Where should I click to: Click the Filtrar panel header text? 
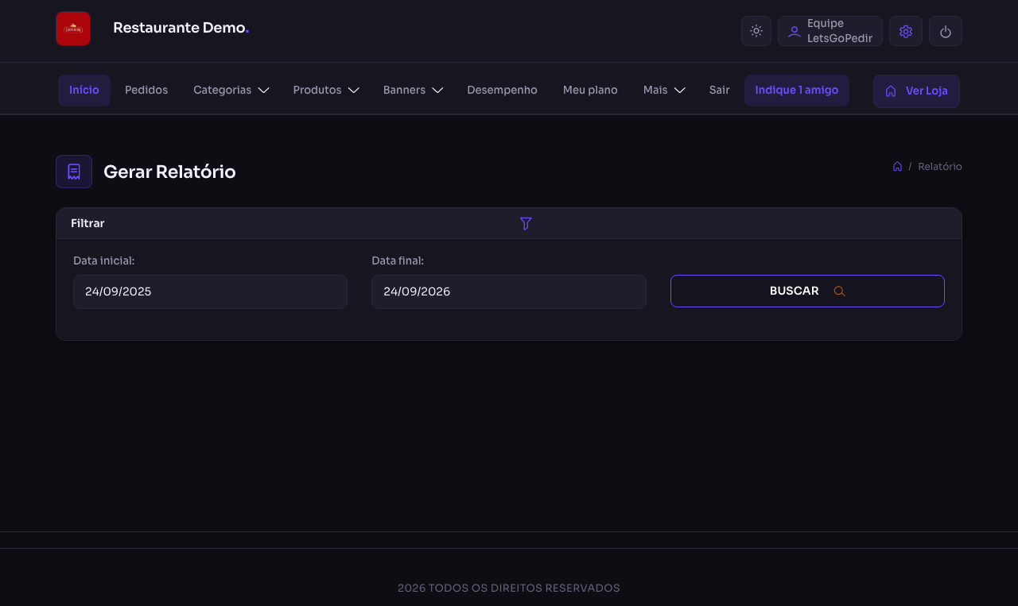tap(87, 224)
